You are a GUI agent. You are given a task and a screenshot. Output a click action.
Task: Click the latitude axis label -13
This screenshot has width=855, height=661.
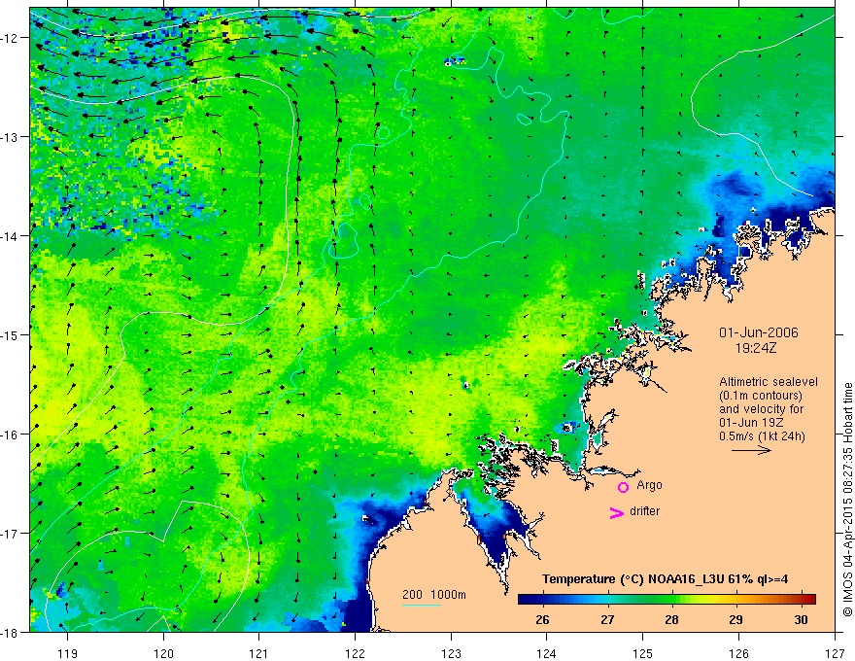coord(10,137)
